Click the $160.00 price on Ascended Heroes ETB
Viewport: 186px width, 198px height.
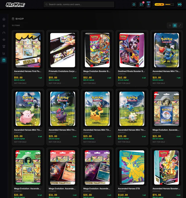pos(123,195)
